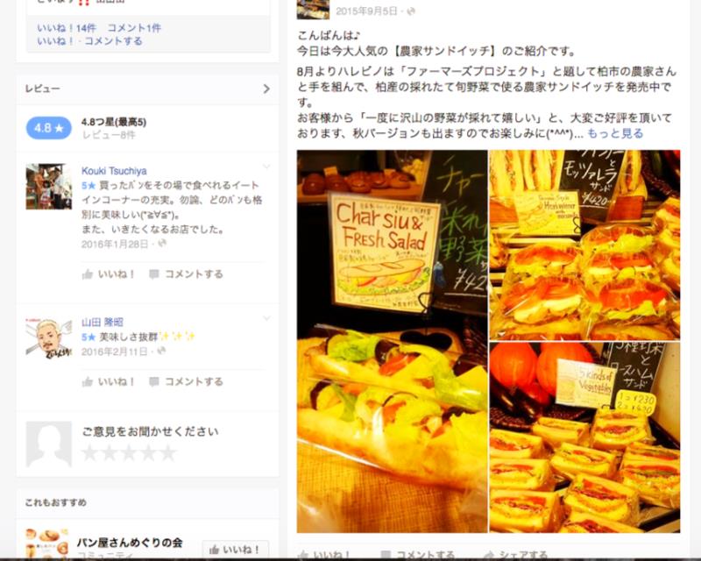Screen dimensions: 701x561
Task: Click the 4.8 star rating badge
Action: click(49, 128)
